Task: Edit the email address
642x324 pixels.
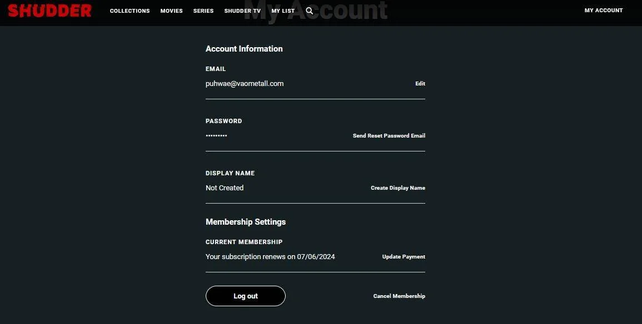Action: click(x=420, y=83)
